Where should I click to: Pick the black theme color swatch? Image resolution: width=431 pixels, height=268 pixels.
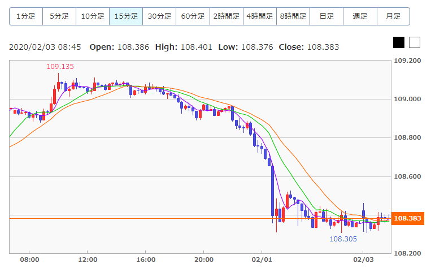[399, 42]
